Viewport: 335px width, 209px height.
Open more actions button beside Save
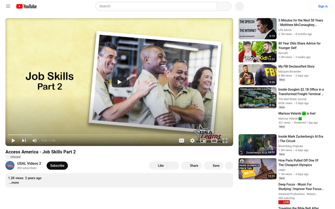pyautogui.click(x=229, y=166)
